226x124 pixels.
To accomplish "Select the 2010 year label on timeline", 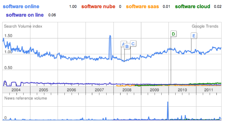I will point(182,90).
